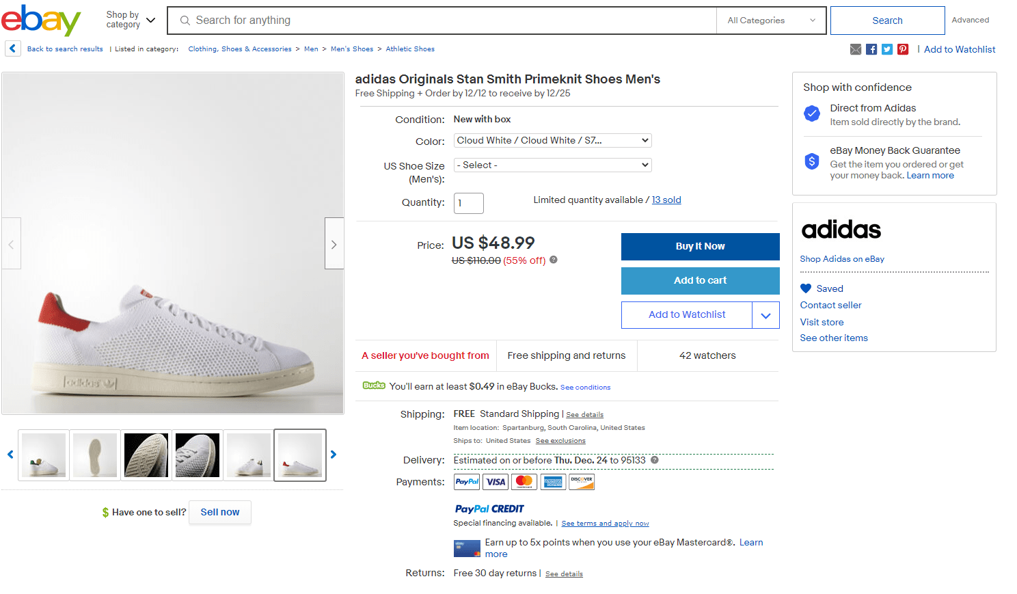
Task: Expand the Add to Watchlist arrow control
Action: [766, 314]
